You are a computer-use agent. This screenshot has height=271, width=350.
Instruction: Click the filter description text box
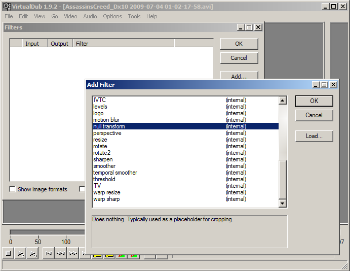tap(189, 231)
